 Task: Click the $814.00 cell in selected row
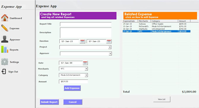click(183, 31)
